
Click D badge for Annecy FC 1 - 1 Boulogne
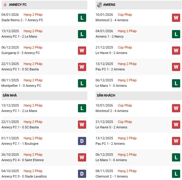tap(82, 141)
